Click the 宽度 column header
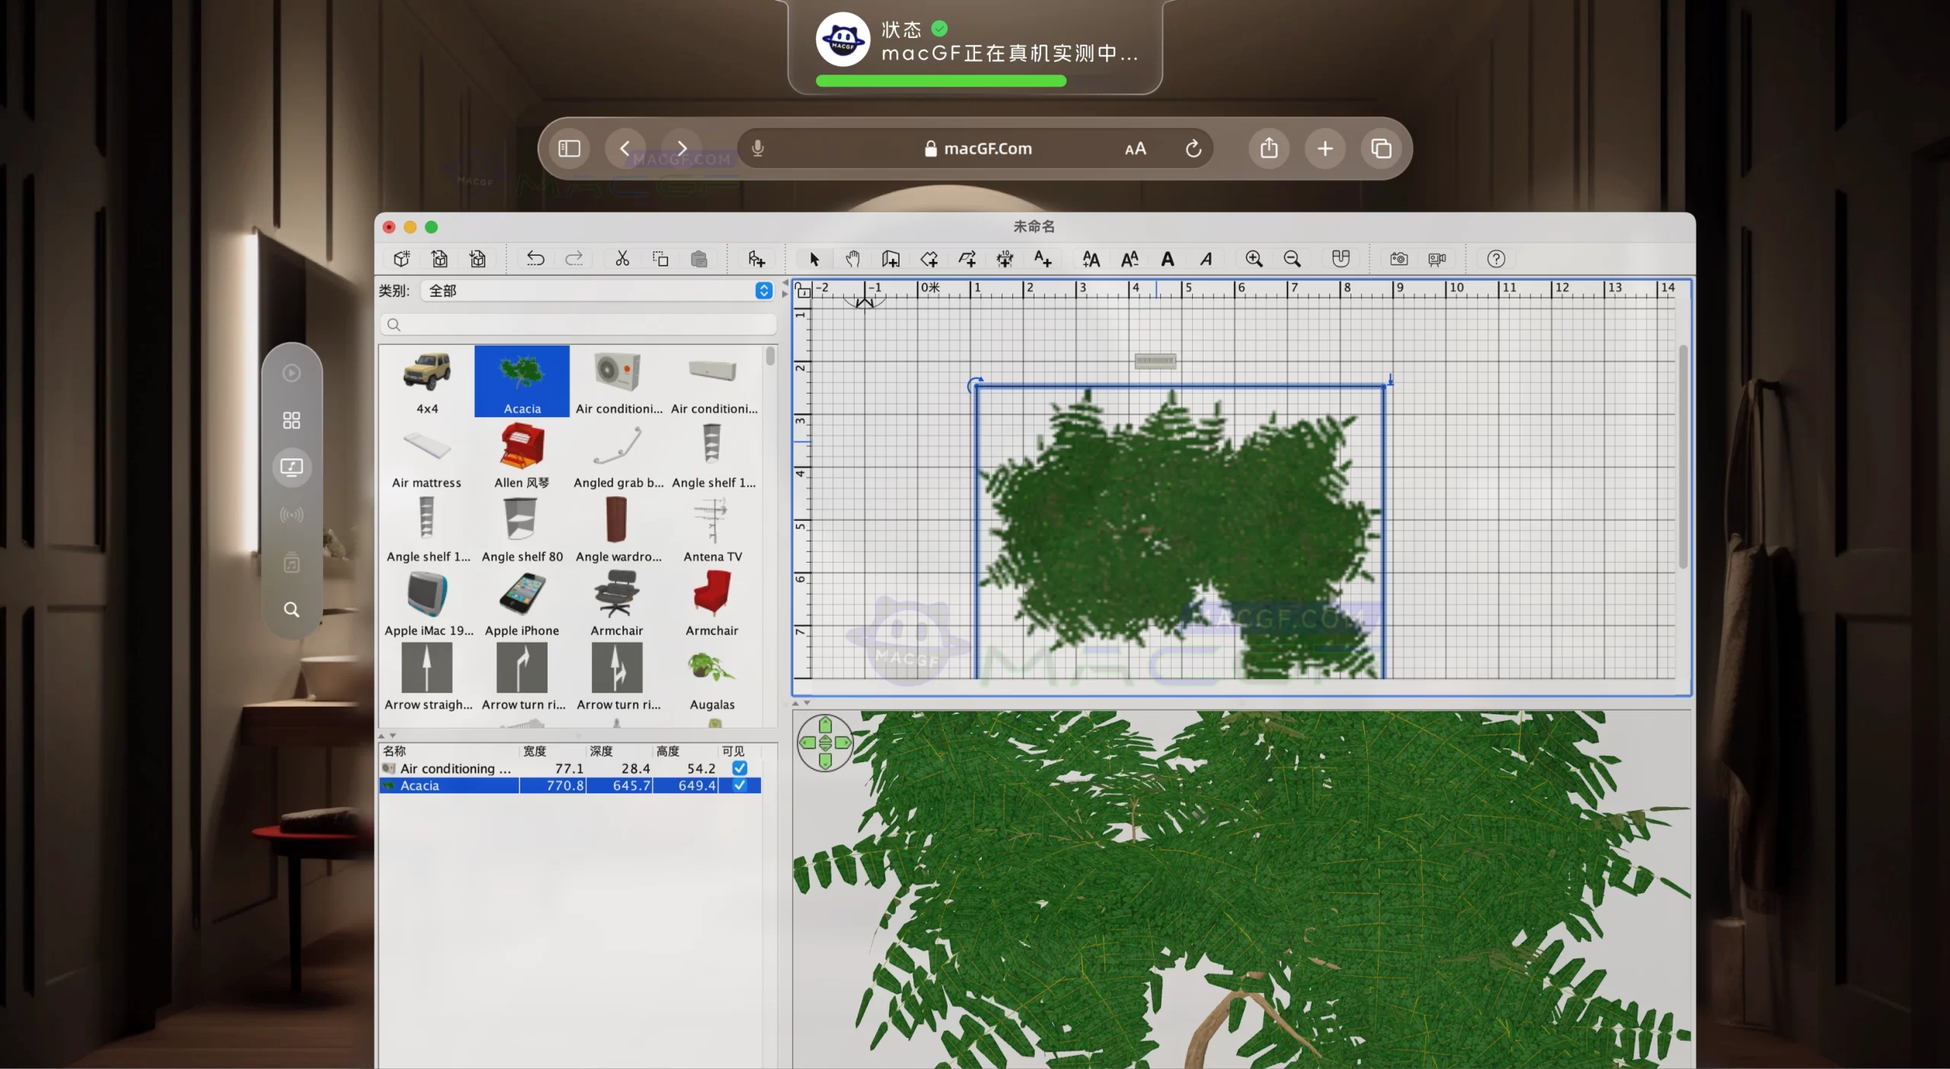The width and height of the screenshot is (1950, 1069). [x=535, y=751]
